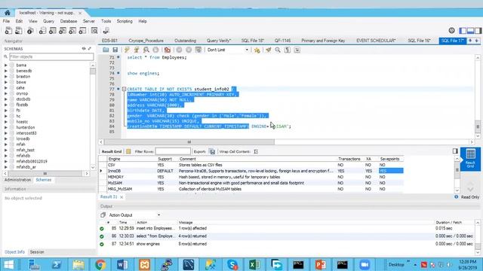Expand the benesdb schema
This screenshot has height=271, width=483.
click(x=6, y=71)
